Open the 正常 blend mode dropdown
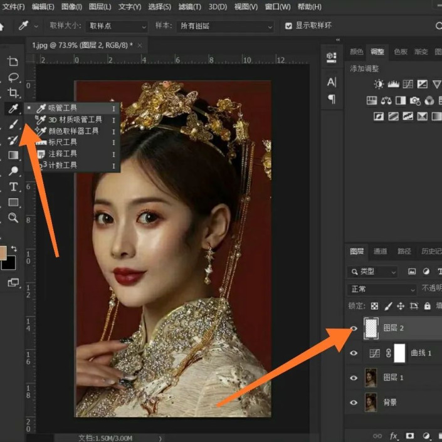The image size is (442, 442). (382, 289)
